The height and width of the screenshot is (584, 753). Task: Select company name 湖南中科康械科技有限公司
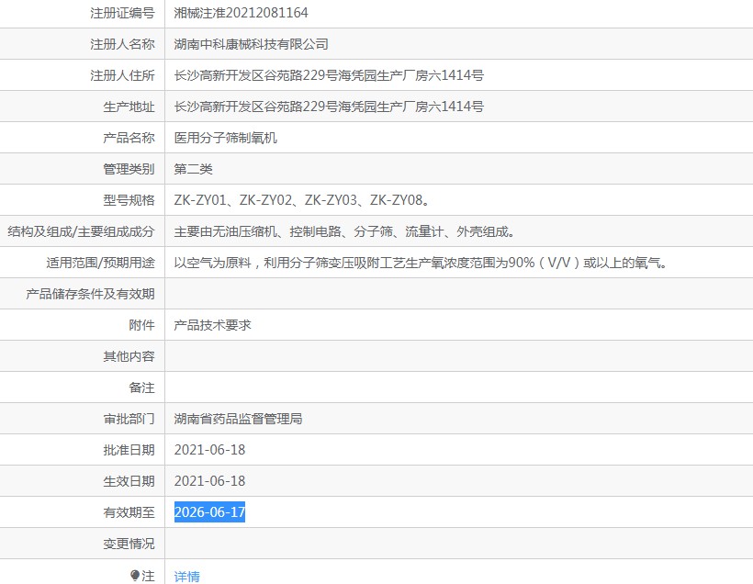(x=252, y=44)
